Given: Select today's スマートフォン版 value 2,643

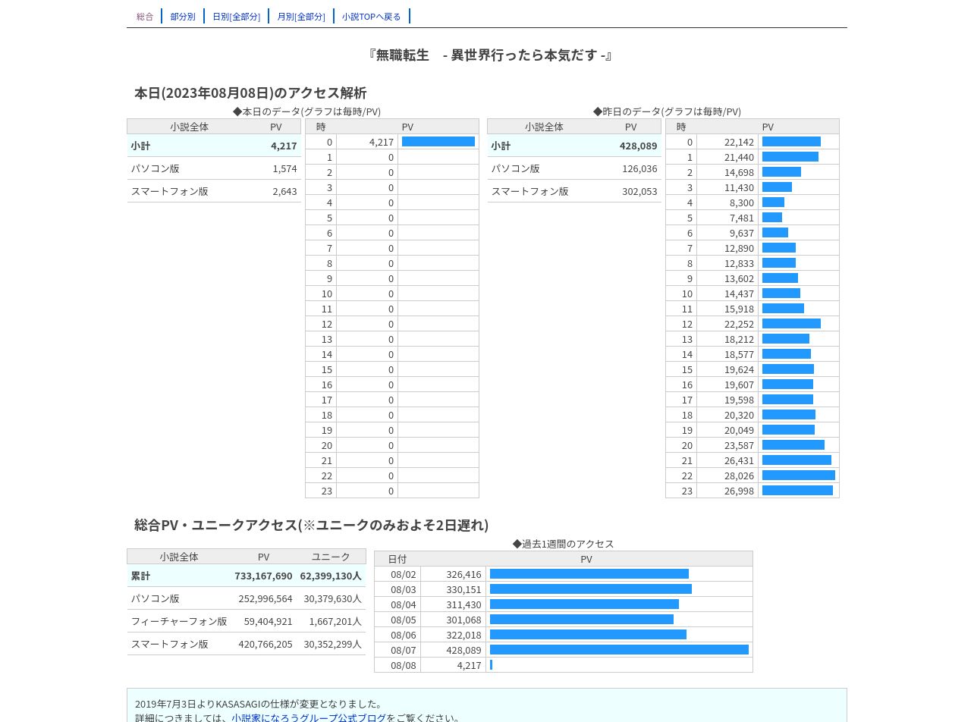Looking at the screenshot, I should 284,191.
